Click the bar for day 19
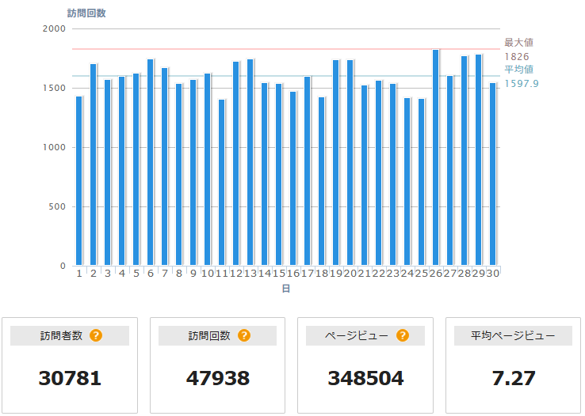This screenshot has height=416, width=585. pyautogui.click(x=336, y=163)
